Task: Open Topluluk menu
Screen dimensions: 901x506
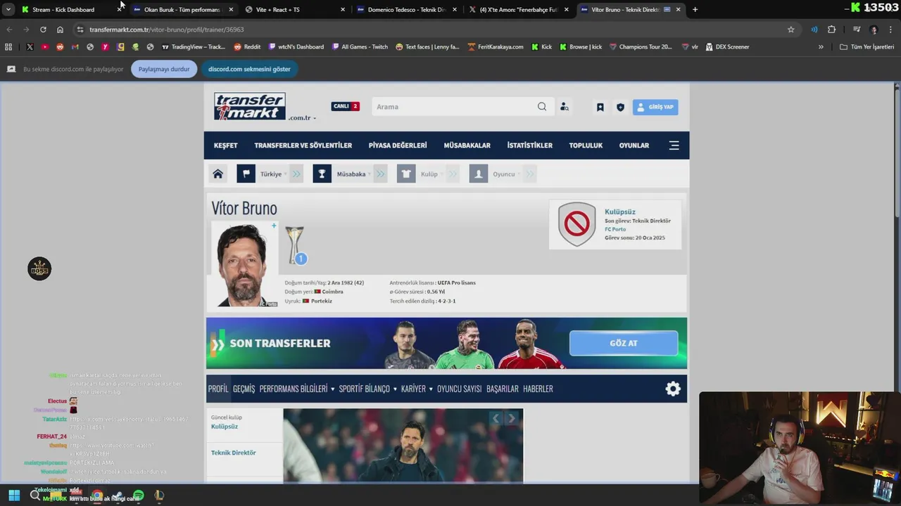Action: 586,145
